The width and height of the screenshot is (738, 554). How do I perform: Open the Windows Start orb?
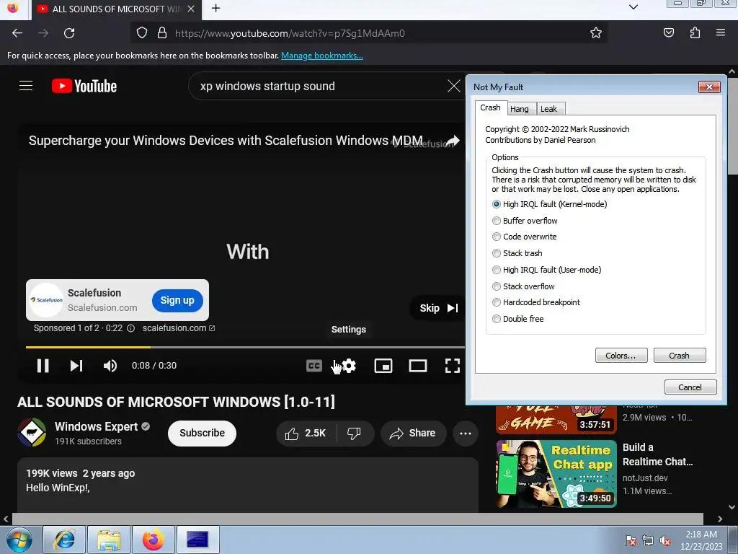[x=19, y=540]
